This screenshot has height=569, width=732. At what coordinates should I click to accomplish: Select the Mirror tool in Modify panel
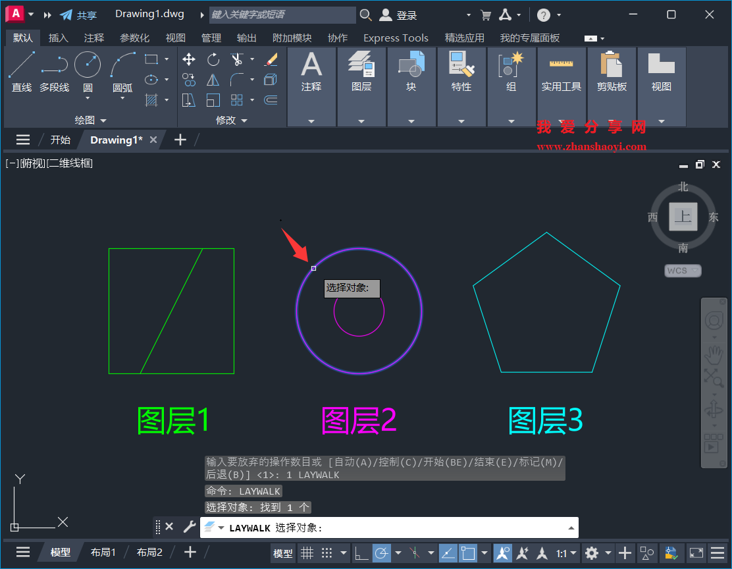coord(213,80)
